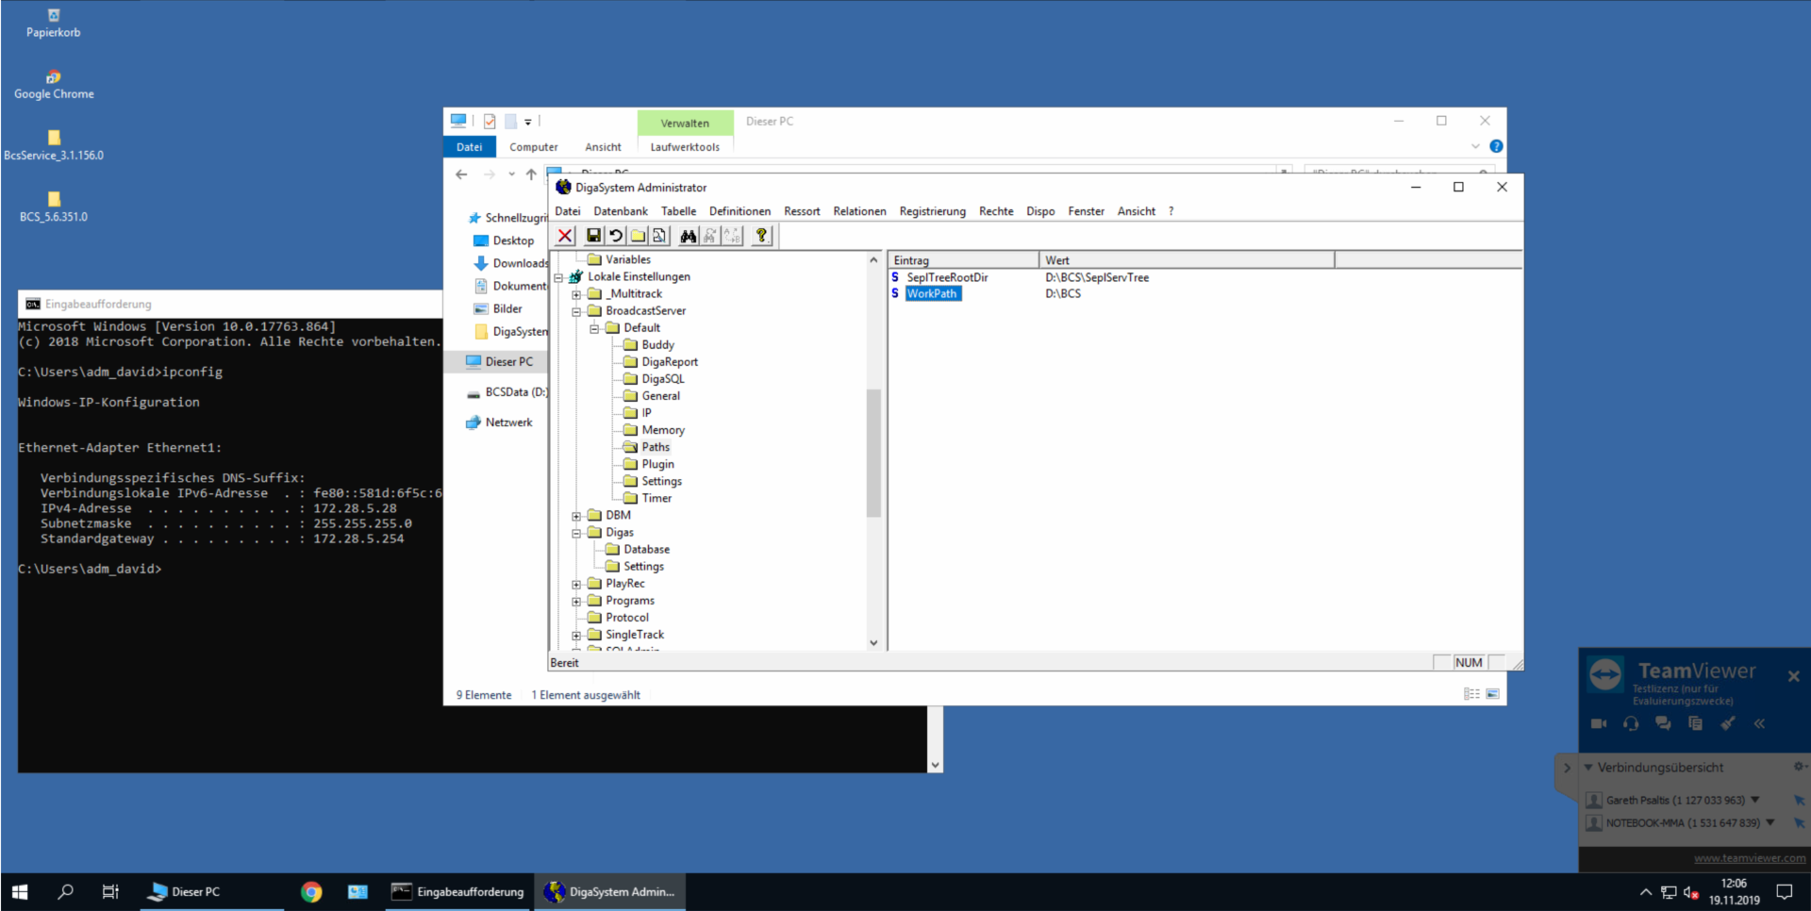Image resolution: width=1811 pixels, height=911 pixels.
Task: Select the Eingabeaufforderung taskbar button
Action: click(458, 892)
